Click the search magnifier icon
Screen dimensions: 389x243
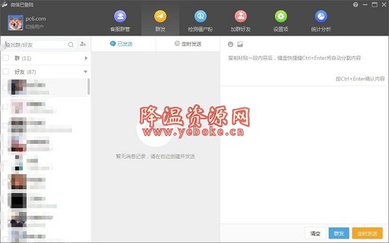pos(71,45)
